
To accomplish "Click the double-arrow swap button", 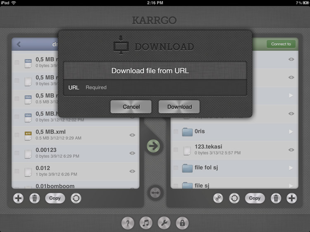I will pos(155,193).
